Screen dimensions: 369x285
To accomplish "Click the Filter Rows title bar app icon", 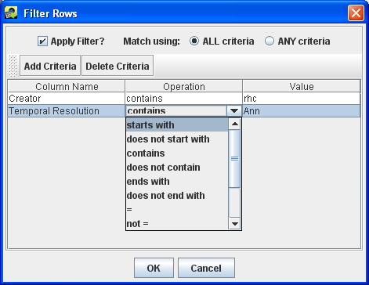I will (x=11, y=13).
